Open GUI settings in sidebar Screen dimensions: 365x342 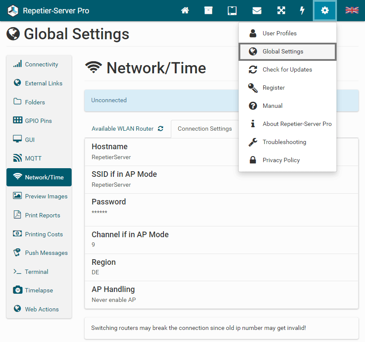[39, 140]
